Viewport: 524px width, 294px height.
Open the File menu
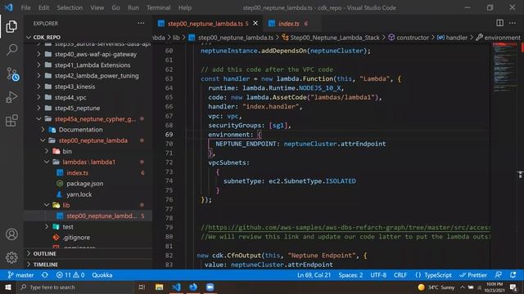pyautogui.click(x=25, y=7)
